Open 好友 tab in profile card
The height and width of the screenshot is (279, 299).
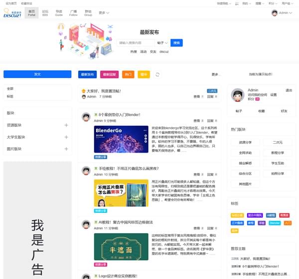tap(284, 111)
